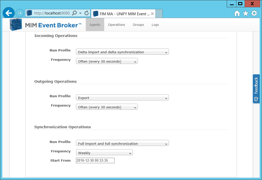Screen dimensions: 262x180
Task: Click the Synchronization Operations heading
Action: tap(62, 127)
